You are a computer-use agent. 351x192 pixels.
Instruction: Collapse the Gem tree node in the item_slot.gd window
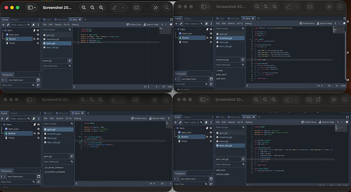(x=175, y=128)
